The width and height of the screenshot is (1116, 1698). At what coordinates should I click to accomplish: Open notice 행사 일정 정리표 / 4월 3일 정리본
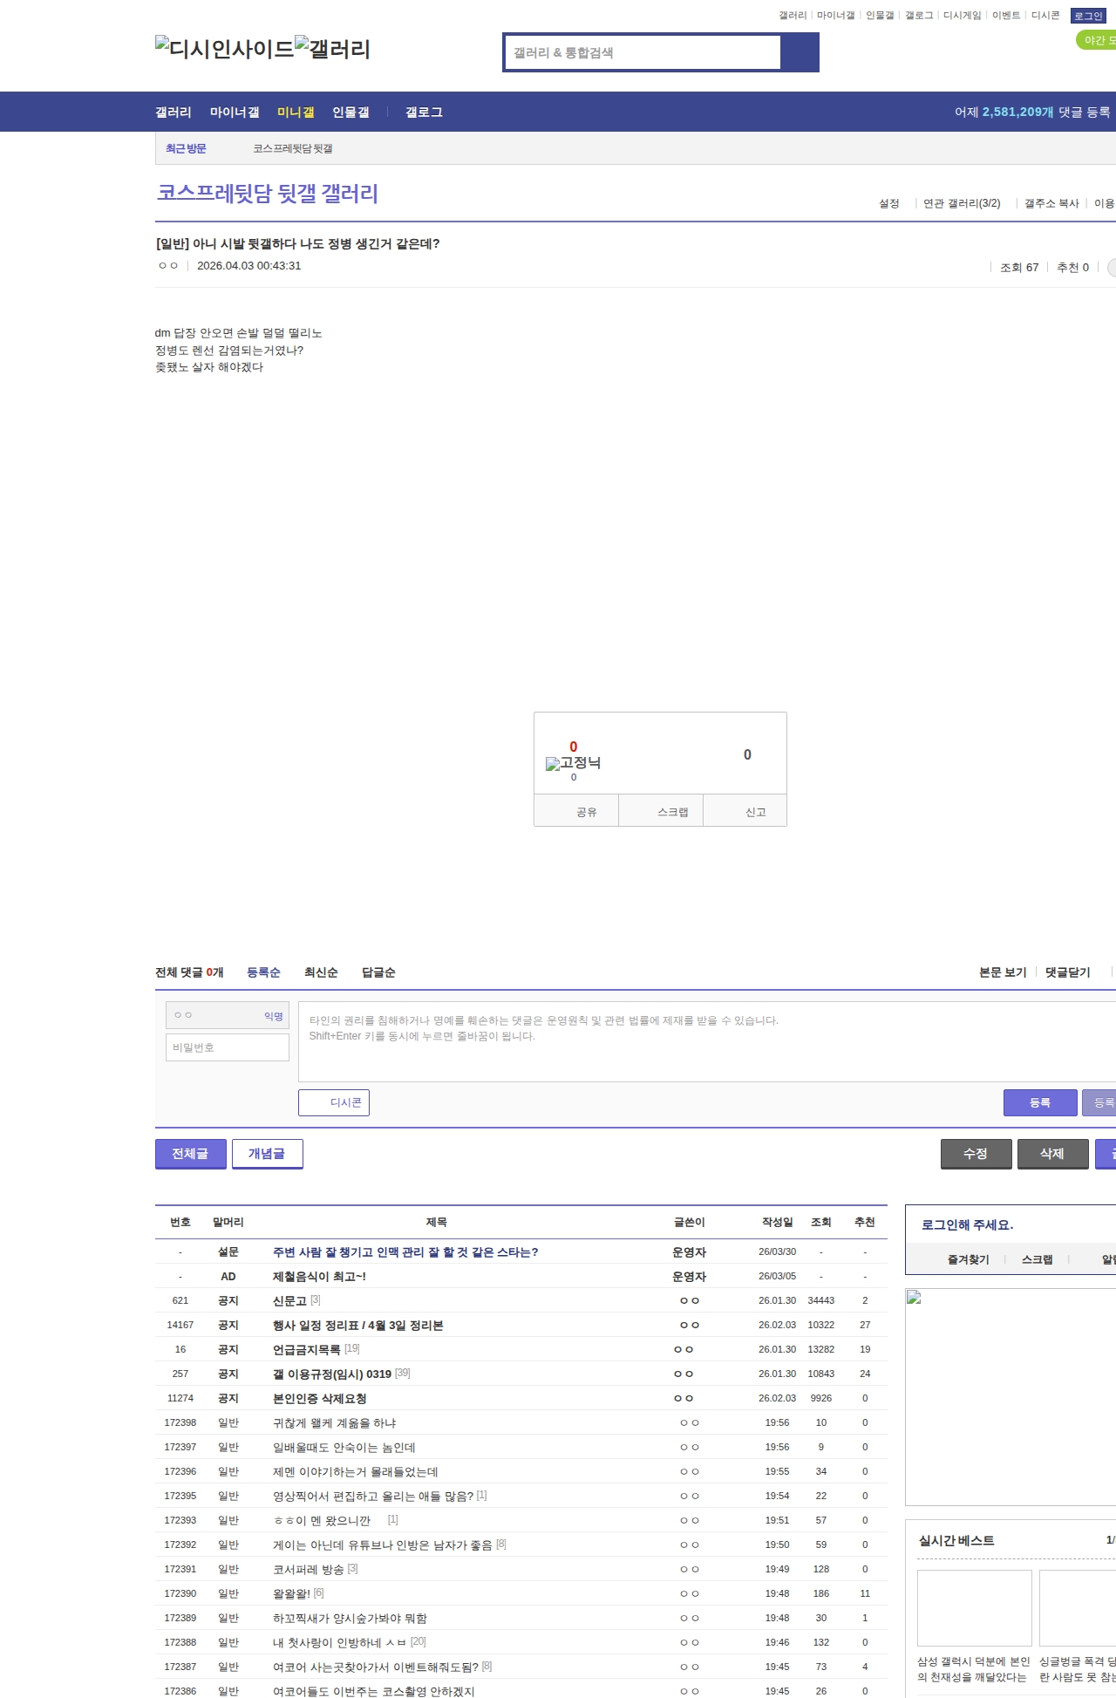pyautogui.click(x=358, y=1325)
